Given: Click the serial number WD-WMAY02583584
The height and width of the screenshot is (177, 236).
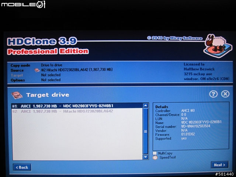Looking at the screenshot, I should pos(196,126).
